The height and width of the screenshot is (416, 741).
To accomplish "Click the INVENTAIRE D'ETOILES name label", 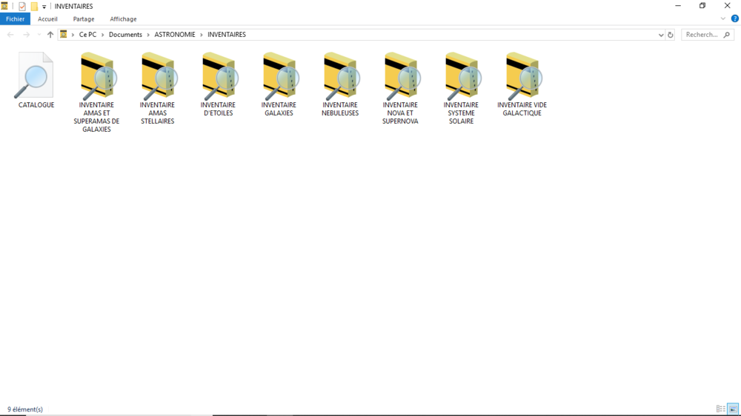I will click(218, 109).
